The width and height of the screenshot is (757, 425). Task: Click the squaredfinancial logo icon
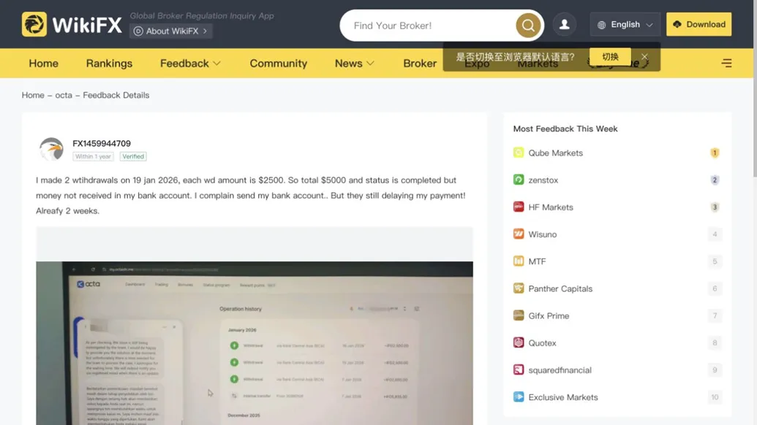[519, 370]
